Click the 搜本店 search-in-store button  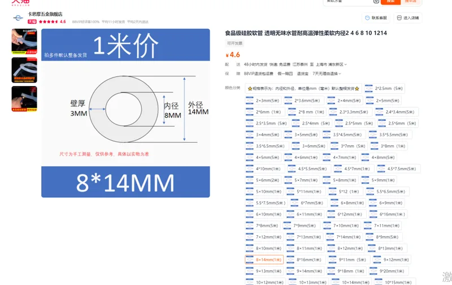pyautogui.click(x=411, y=2)
